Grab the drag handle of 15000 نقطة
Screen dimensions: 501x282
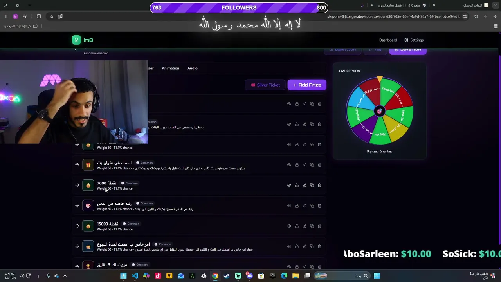[77, 226]
